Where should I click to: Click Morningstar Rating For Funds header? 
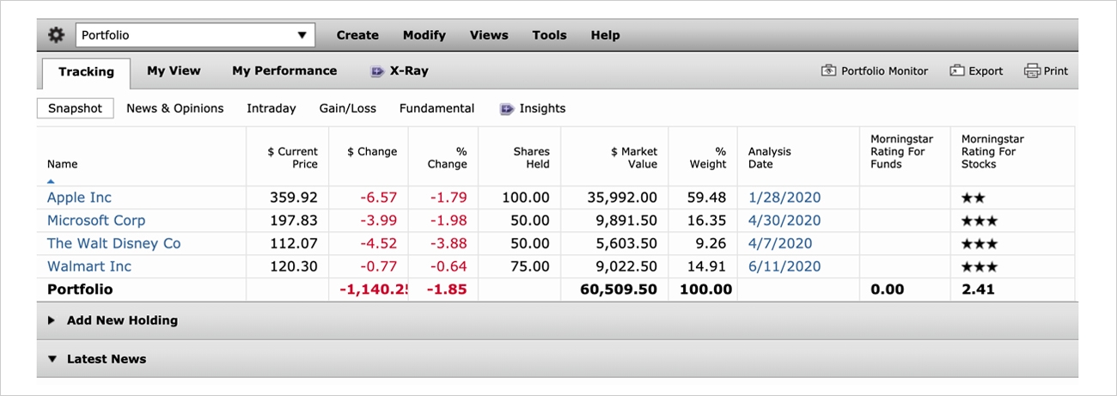point(901,151)
